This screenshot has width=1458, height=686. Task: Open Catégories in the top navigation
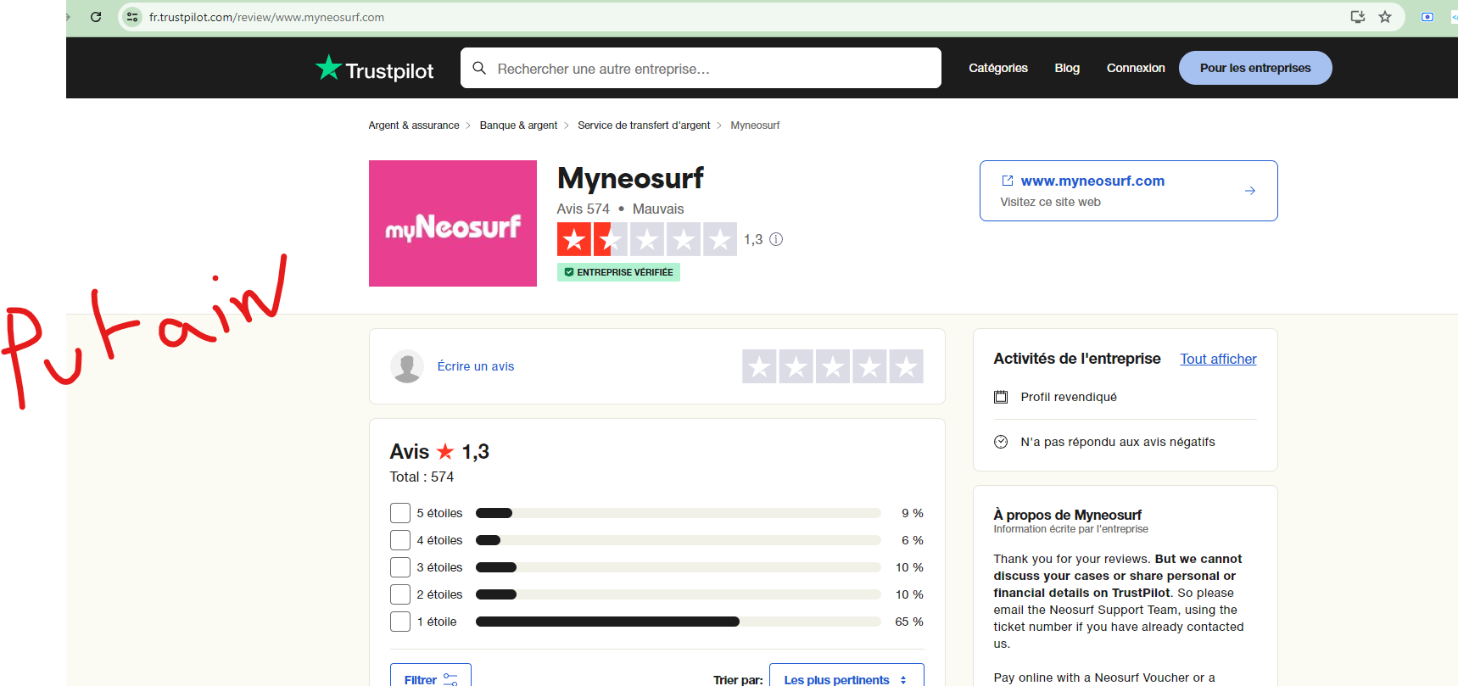point(998,68)
